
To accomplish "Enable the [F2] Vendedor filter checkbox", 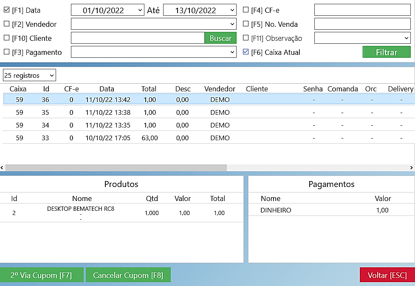I will (6, 24).
